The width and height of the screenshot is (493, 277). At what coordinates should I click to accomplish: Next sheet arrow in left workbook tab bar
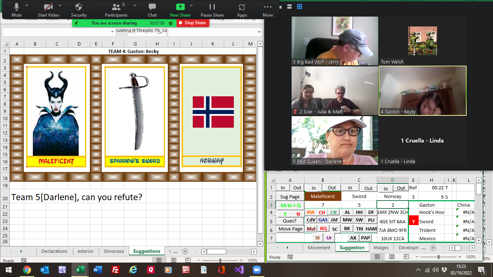(21, 251)
